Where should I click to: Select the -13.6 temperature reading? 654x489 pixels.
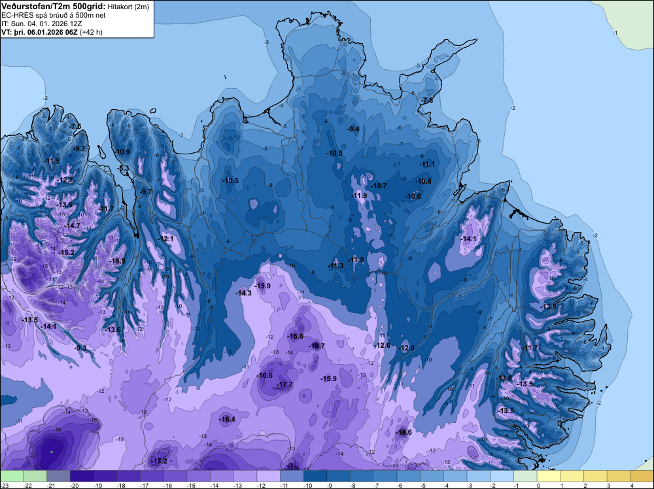coord(112,329)
